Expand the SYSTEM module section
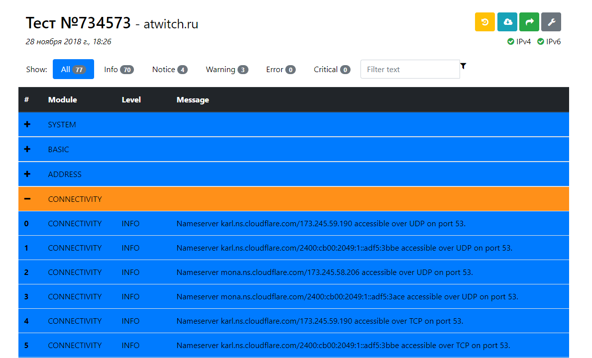Viewport: 592px width, 358px height. [27, 124]
